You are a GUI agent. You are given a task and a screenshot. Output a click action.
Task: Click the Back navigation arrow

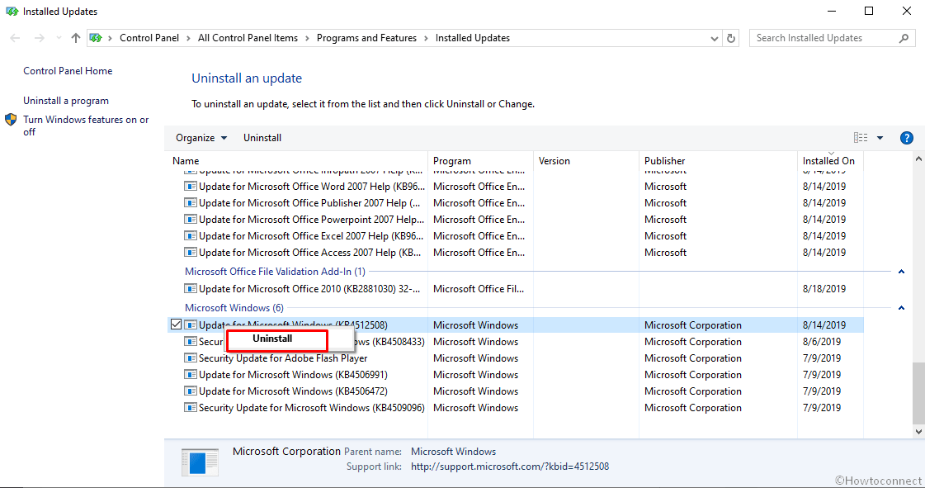(x=16, y=38)
